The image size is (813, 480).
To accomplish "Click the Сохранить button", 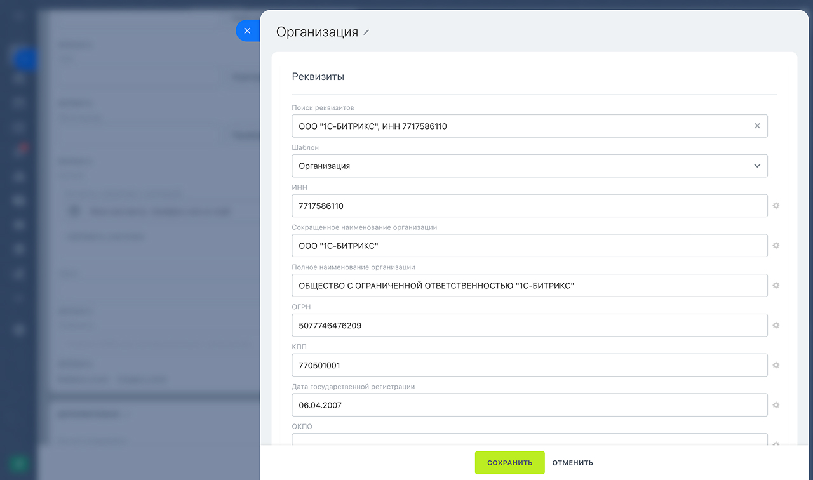I will coord(509,463).
